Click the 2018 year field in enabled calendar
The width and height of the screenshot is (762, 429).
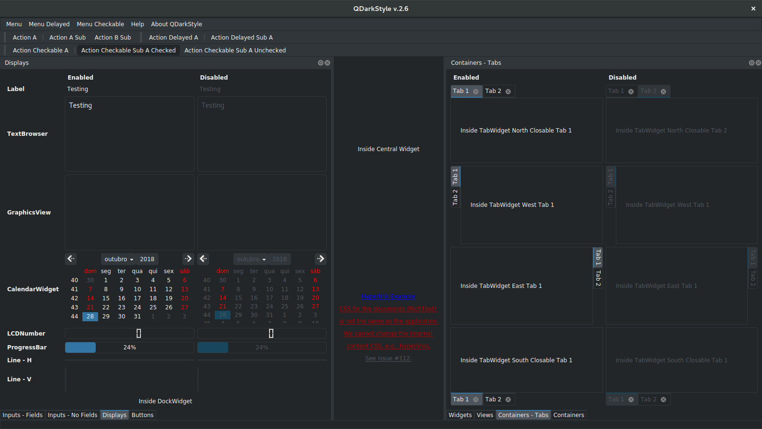pos(147,259)
